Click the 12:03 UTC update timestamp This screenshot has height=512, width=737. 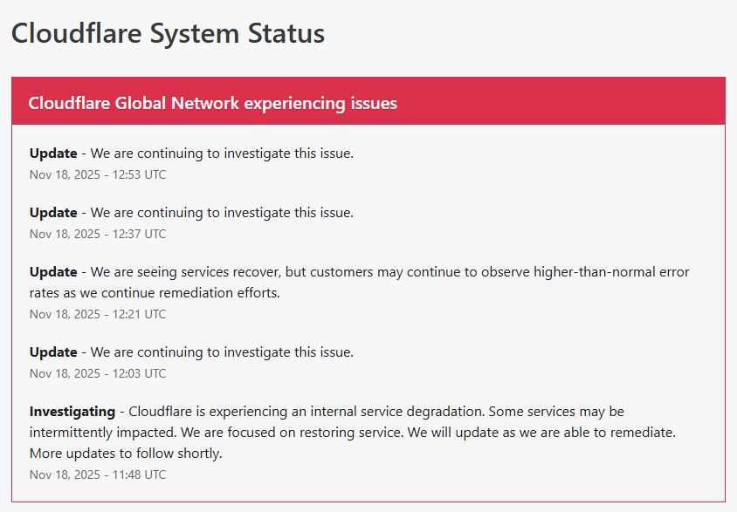point(97,373)
